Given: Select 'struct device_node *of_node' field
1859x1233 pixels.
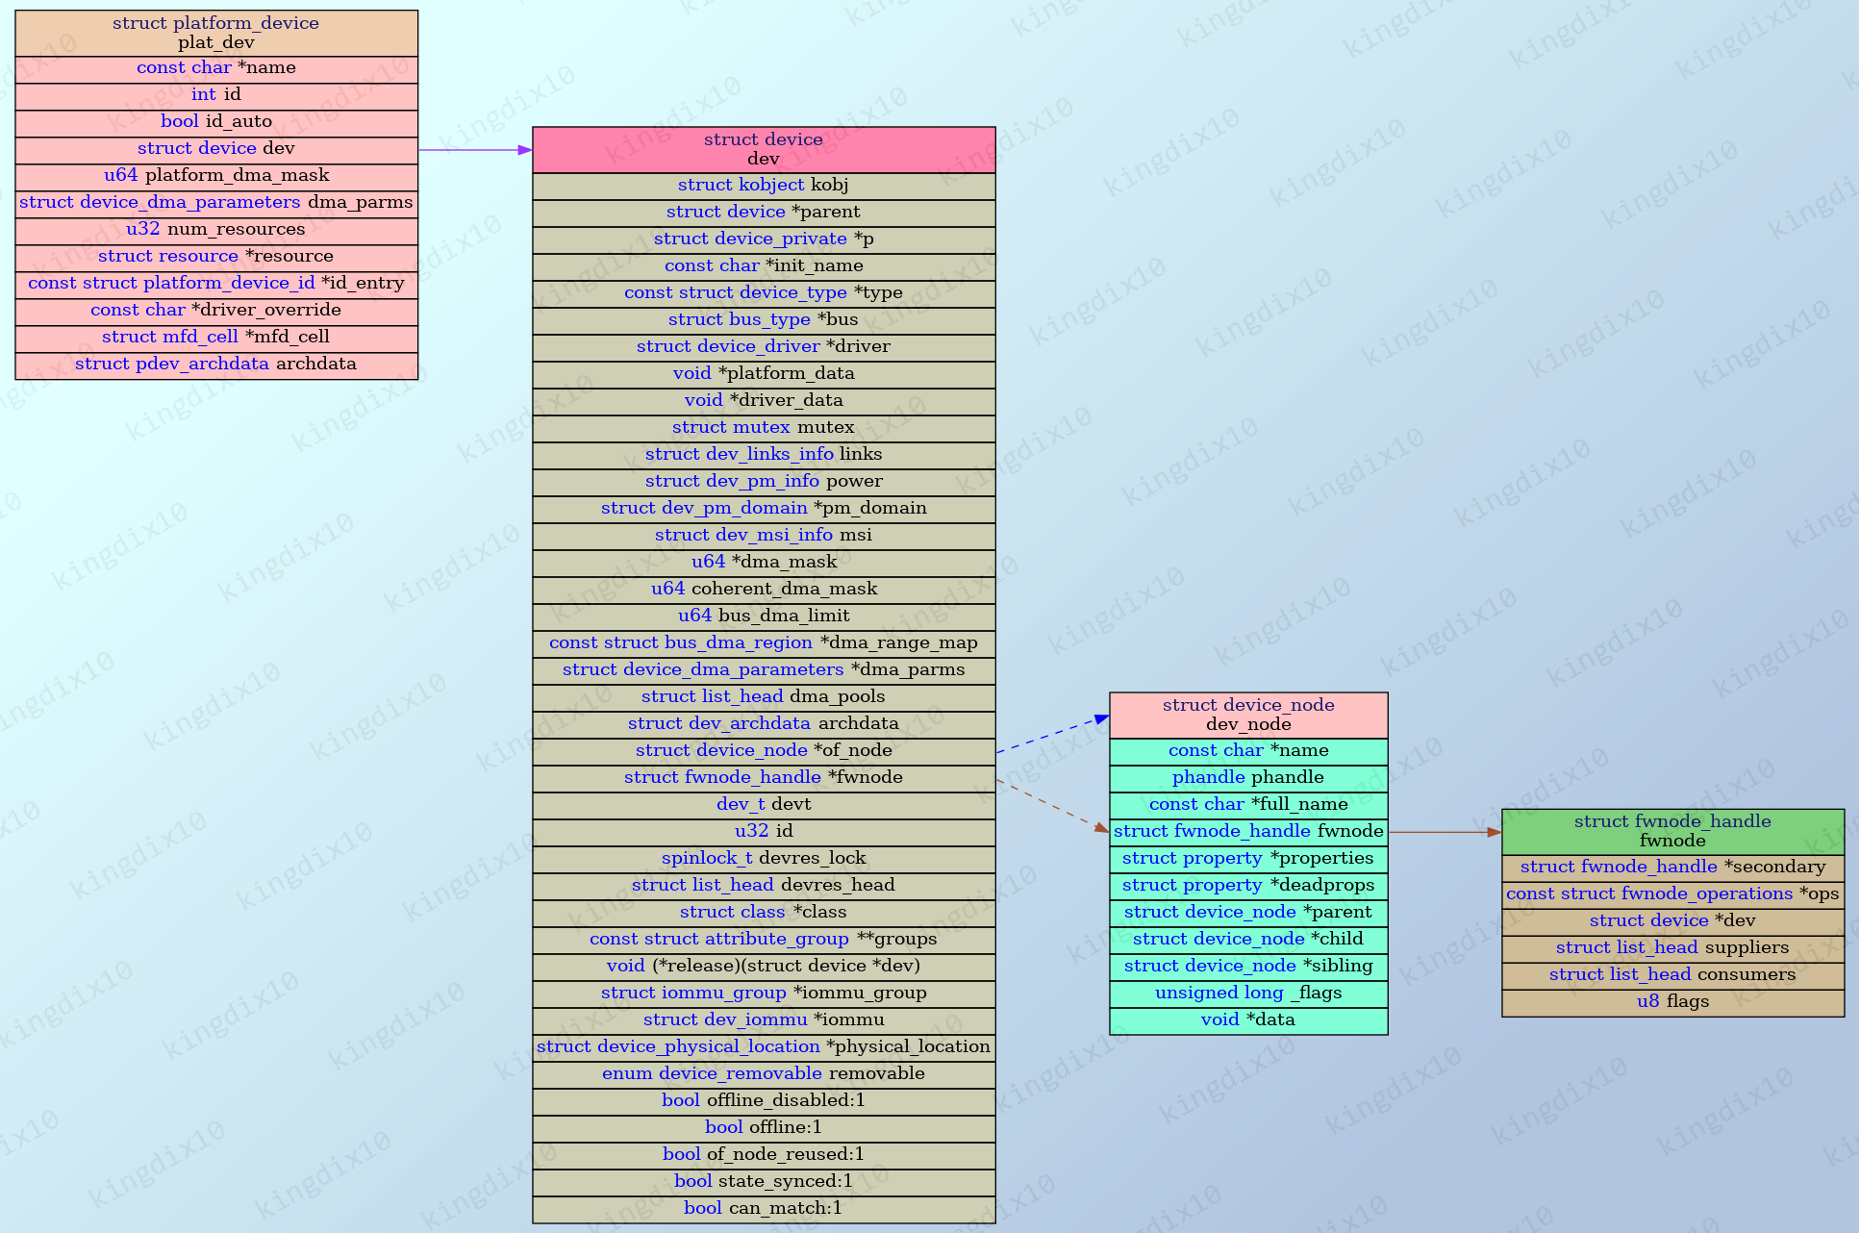Looking at the screenshot, I should coord(764,752).
